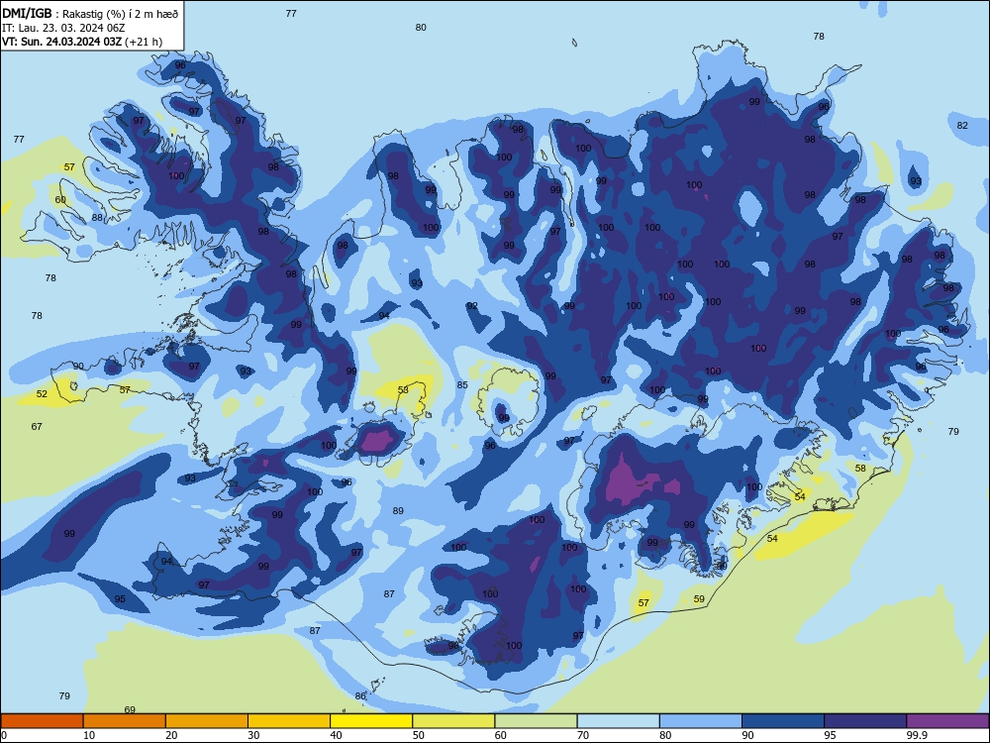Click the 90–95 dark blue legend swatch
Viewport: 990px width, 743px height.
783,721
